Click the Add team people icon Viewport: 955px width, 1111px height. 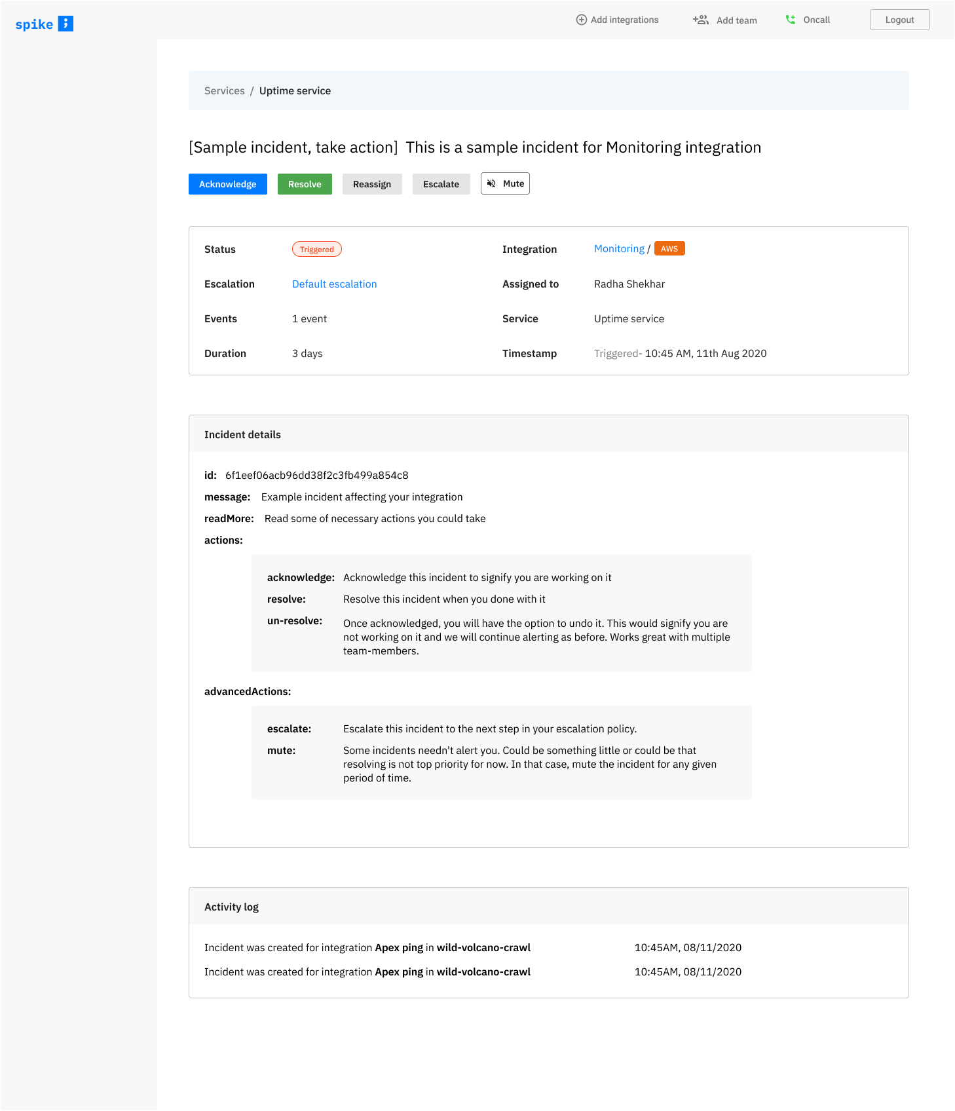pos(701,20)
